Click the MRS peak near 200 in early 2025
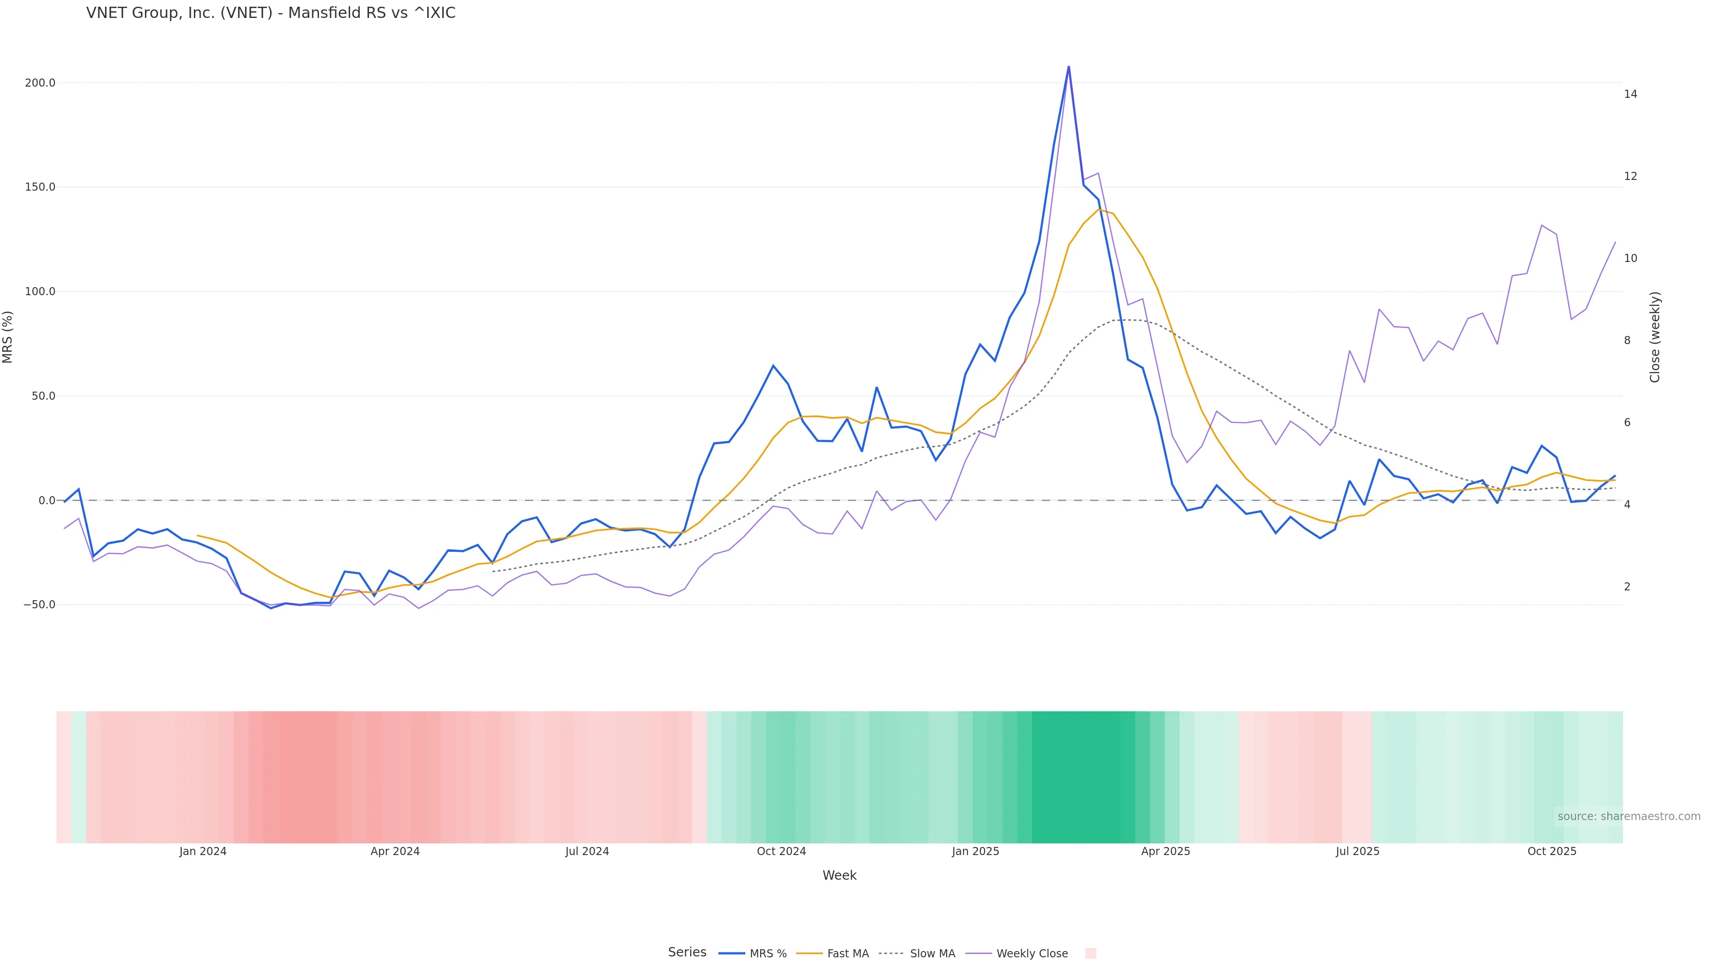 click(x=1068, y=67)
